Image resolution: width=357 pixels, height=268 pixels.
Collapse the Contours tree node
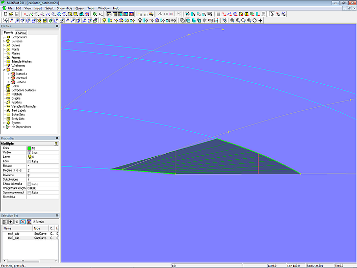[4, 70]
